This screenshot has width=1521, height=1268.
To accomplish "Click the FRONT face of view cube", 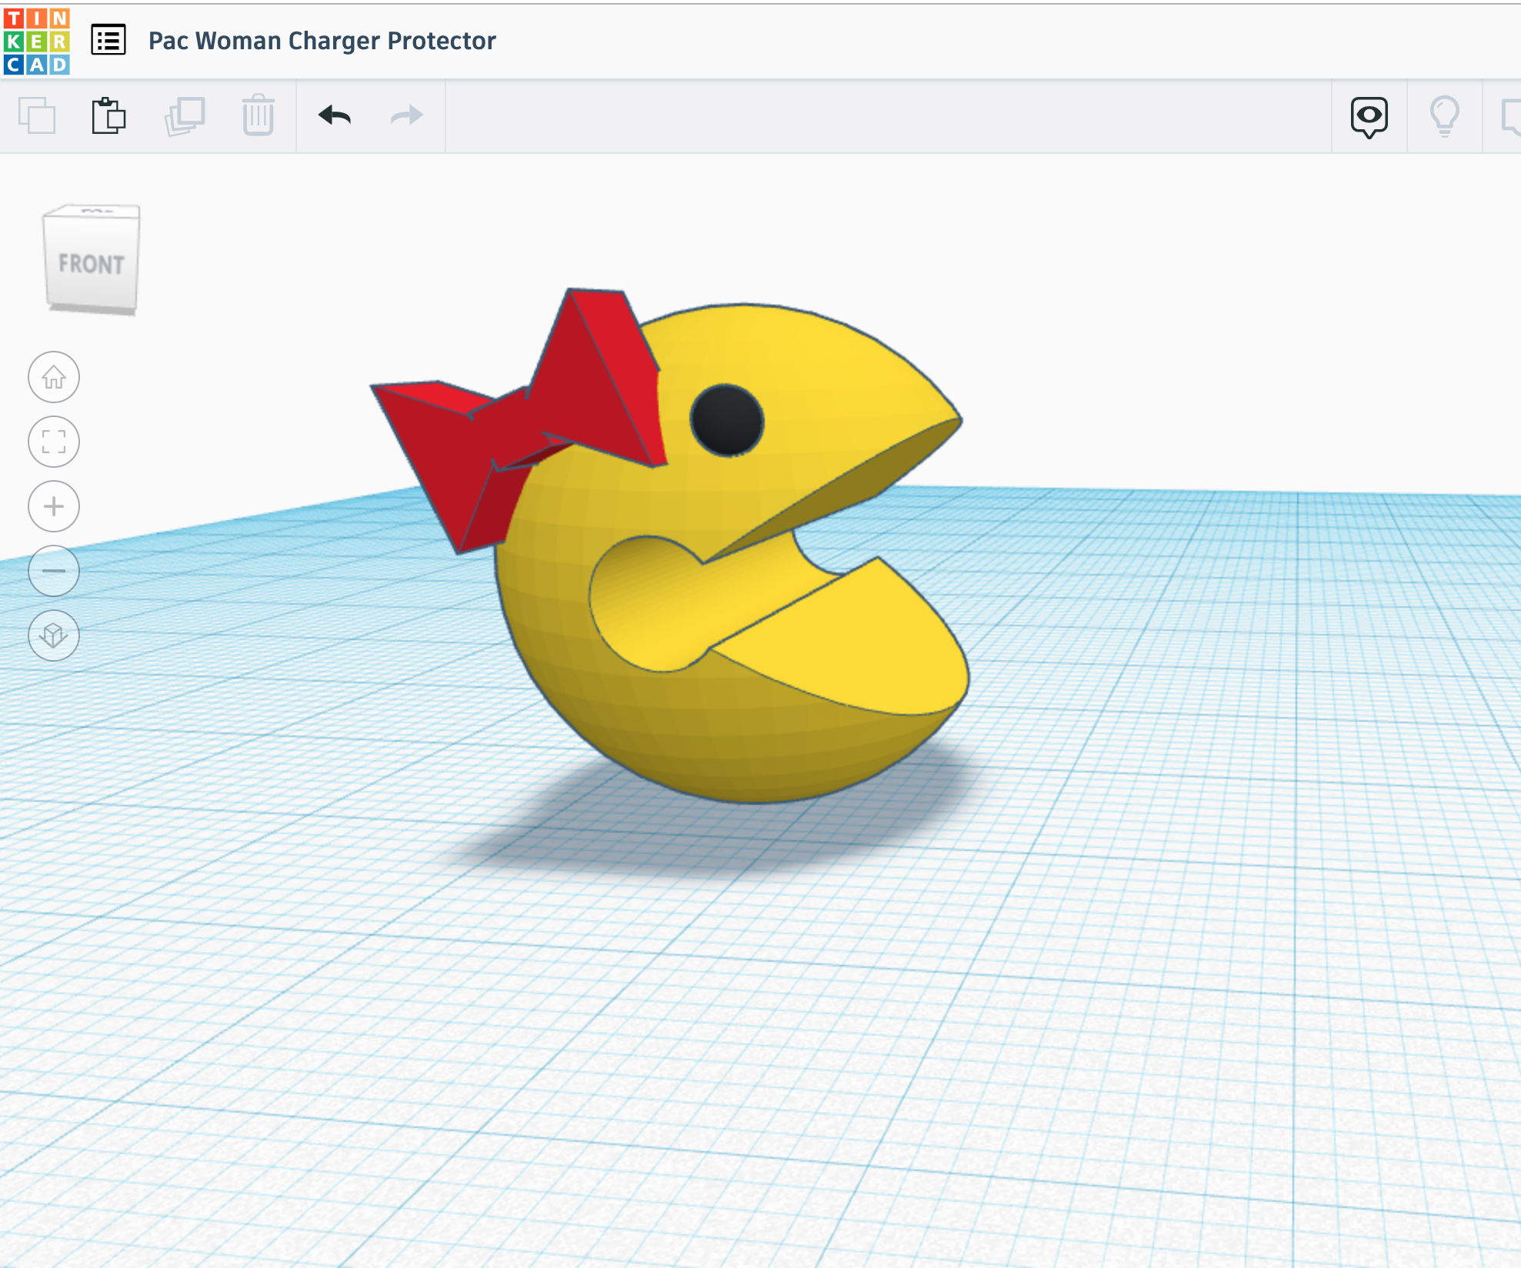I will pos(92,264).
